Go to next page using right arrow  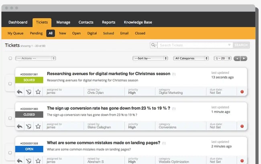pos(244,59)
